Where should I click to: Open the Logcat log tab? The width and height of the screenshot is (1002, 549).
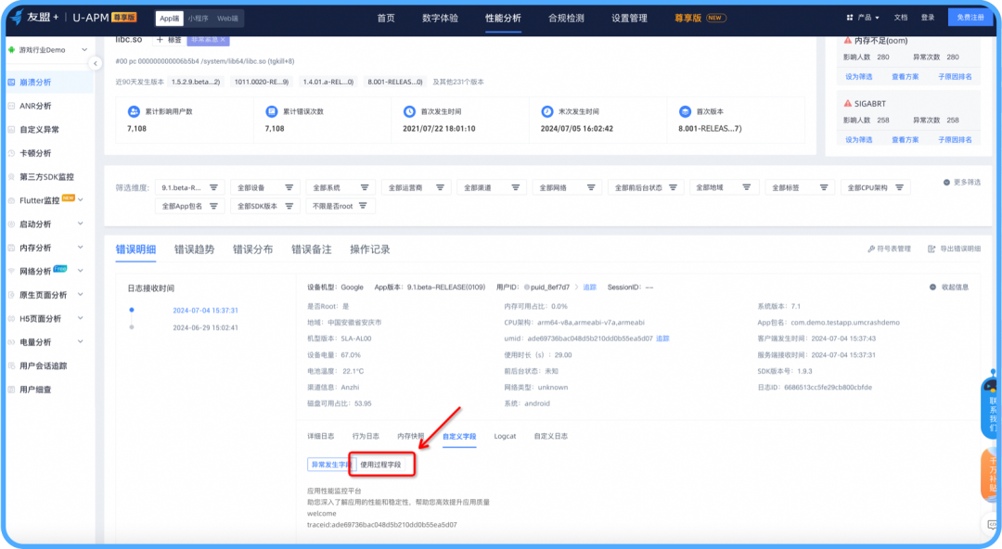pyautogui.click(x=505, y=437)
